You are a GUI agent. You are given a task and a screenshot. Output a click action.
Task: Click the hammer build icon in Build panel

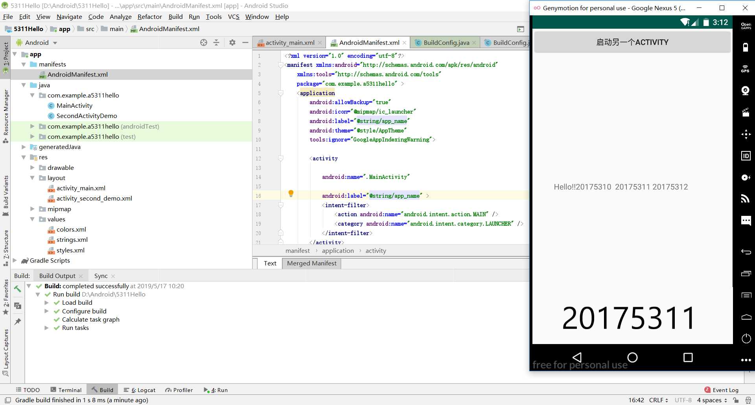[x=17, y=289]
